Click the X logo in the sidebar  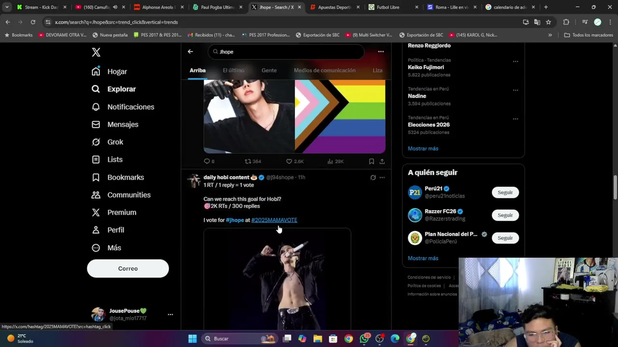(x=96, y=53)
